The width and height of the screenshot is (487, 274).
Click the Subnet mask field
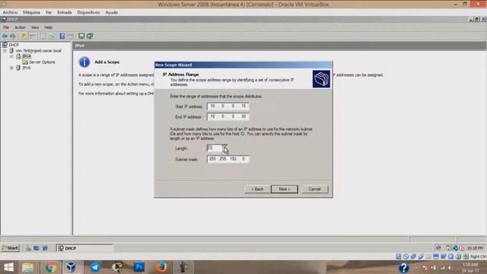(228, 159)
